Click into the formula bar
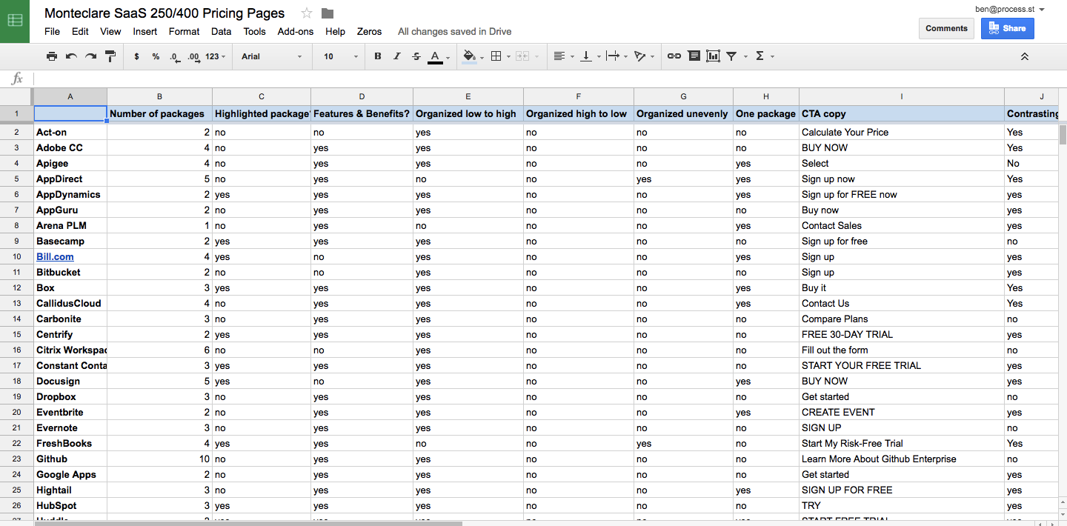The image size is (1067, 526). [x=548, y=79]
